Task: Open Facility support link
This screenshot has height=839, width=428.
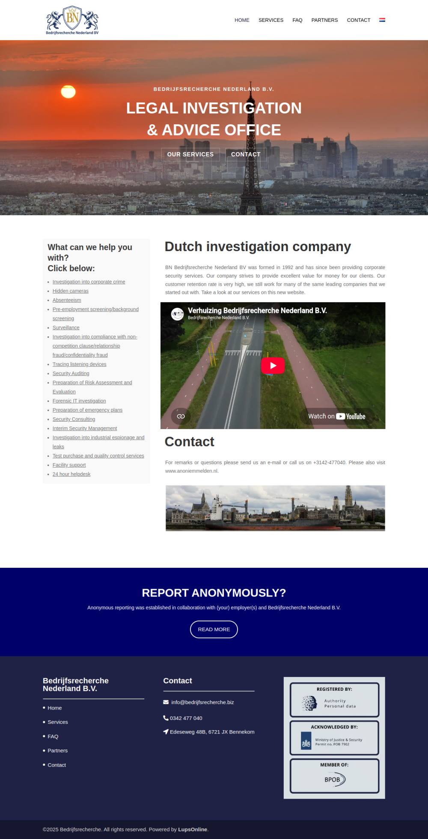Action: point(69,465)
